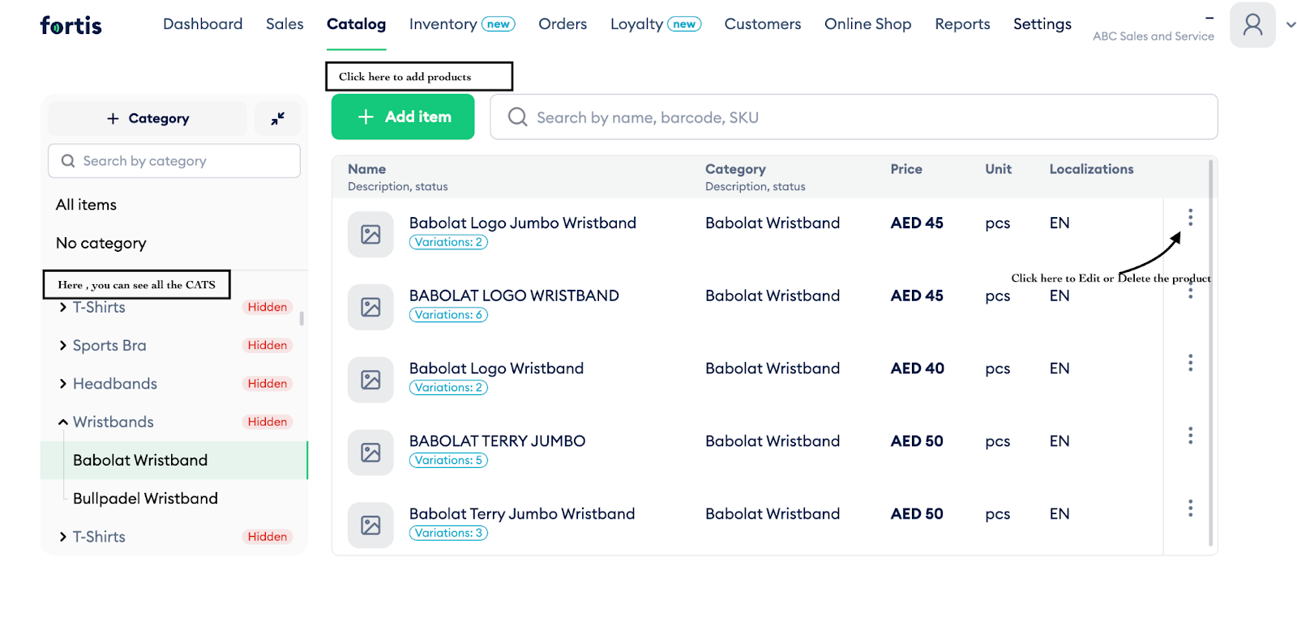
Task: Open image placeholder for Babolat Logo Jumbo Wristband
Action: click(x=370, y=235)
